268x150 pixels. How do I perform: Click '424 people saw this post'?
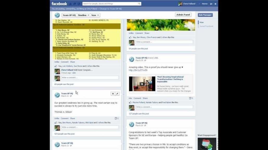(65, 134)
